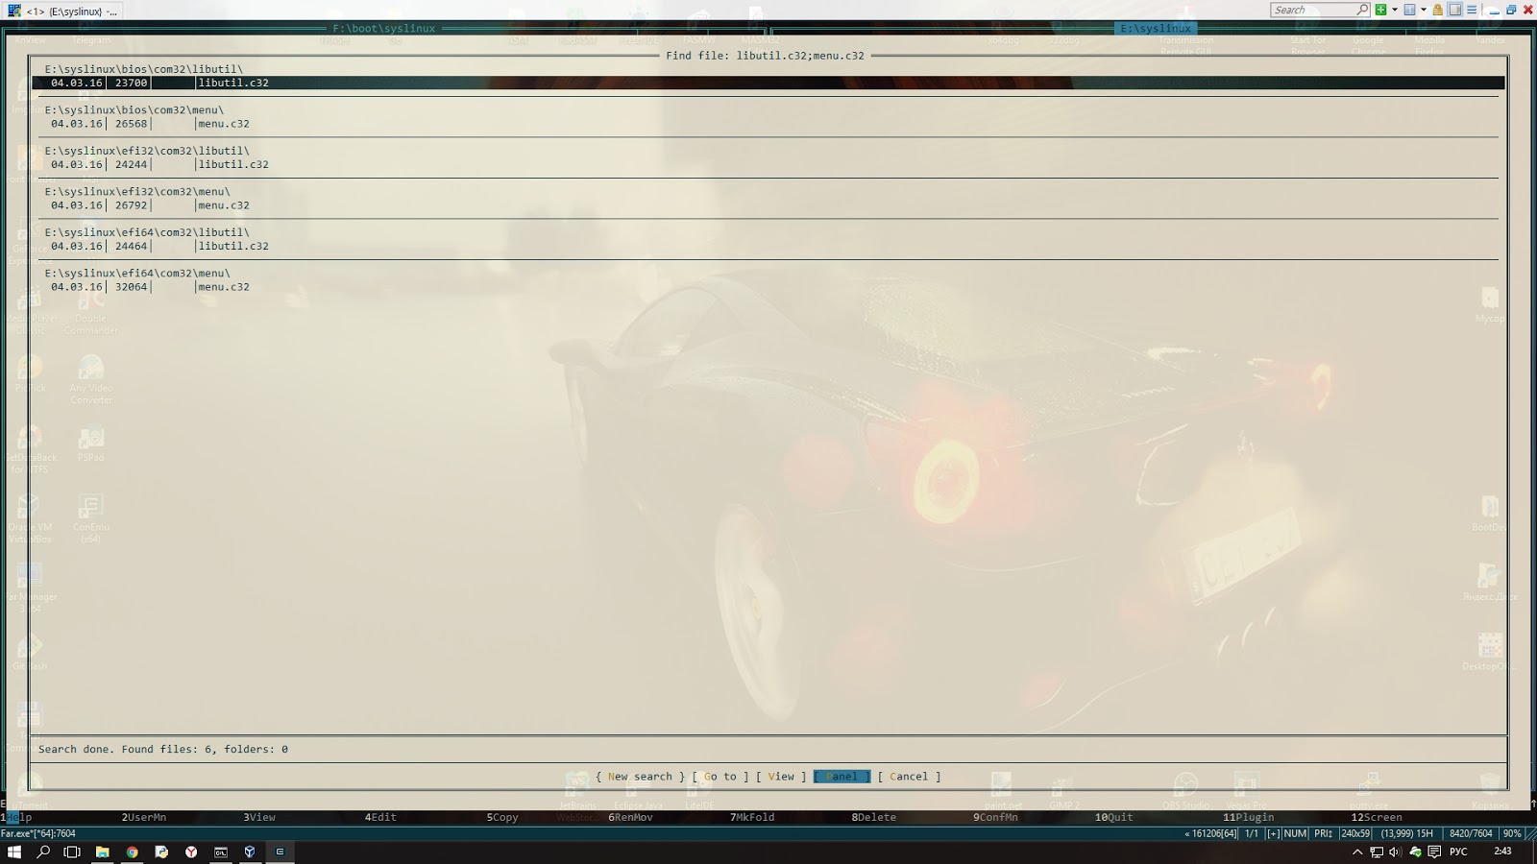1537x864 pixels.
Task: Click the folder path E:\syslinux\efi64\com32\menu\
Action: click(137, 273)
